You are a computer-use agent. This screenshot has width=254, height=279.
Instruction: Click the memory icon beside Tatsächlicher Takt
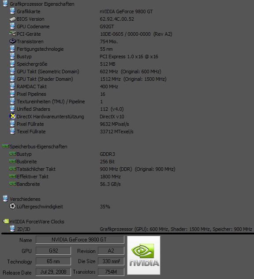(x=13, y=169)
